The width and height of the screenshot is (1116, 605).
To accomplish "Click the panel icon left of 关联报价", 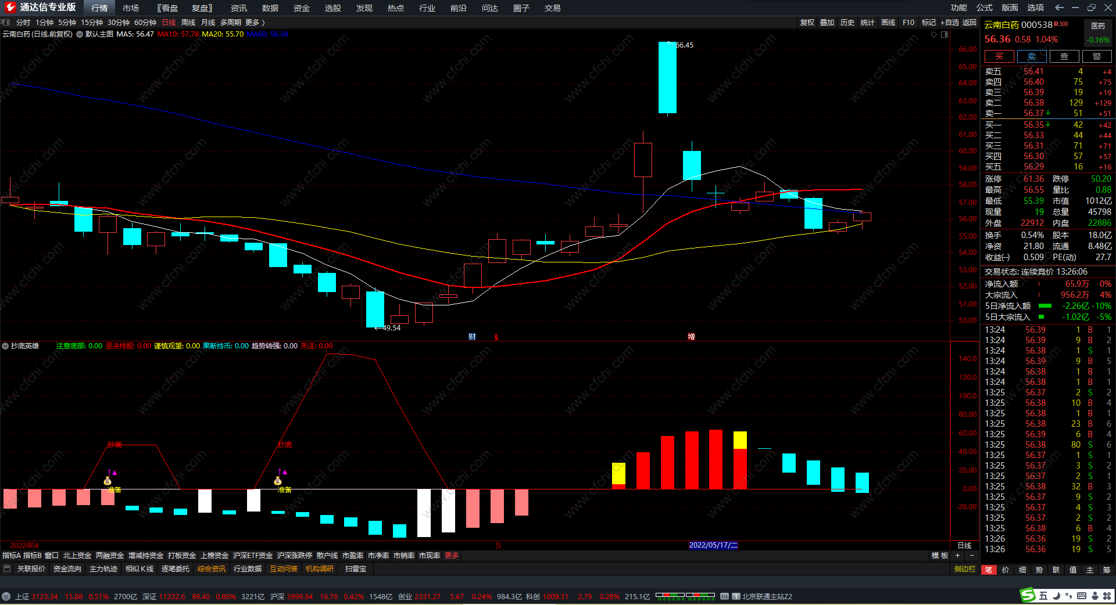I will (x=7, y=569).
